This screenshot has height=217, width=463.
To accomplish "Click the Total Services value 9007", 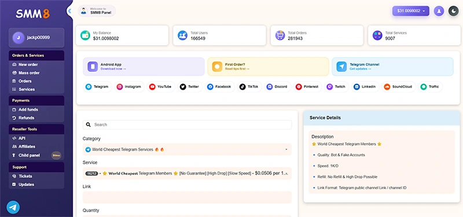I will point(390,38).
